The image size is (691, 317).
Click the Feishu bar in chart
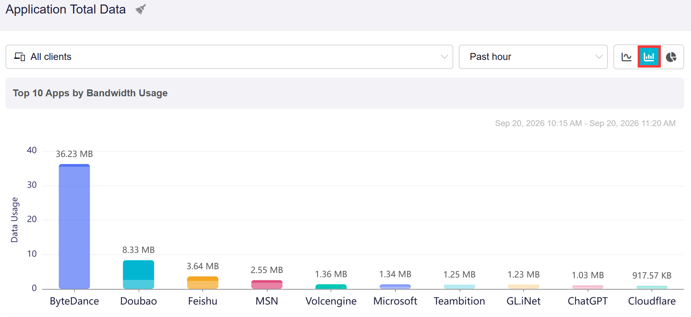click(203, 282)
